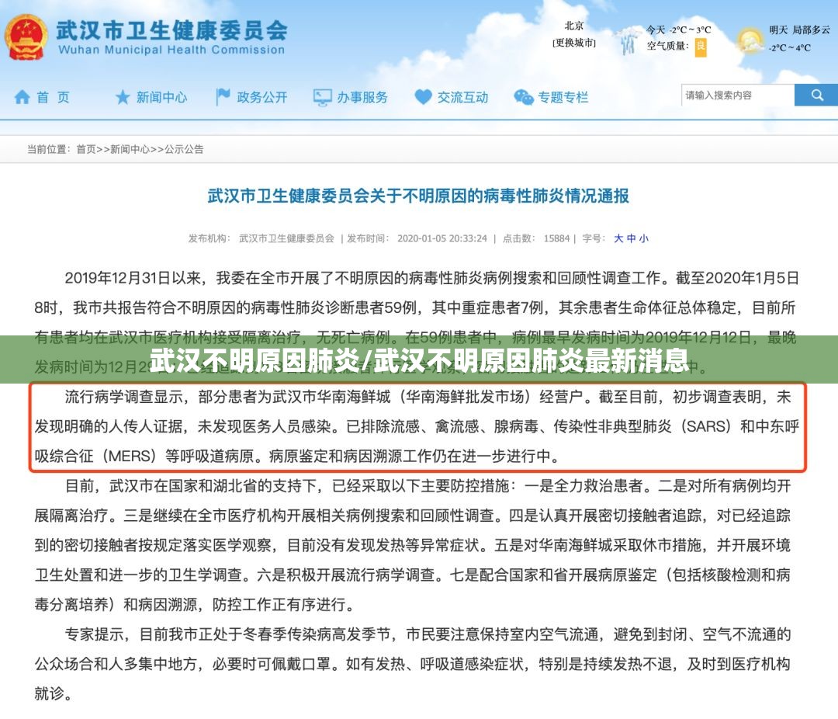The image size is (838, 719).
Task: Click the publish time 2020-01-05 20:33:24
Action: pos(442,238)
